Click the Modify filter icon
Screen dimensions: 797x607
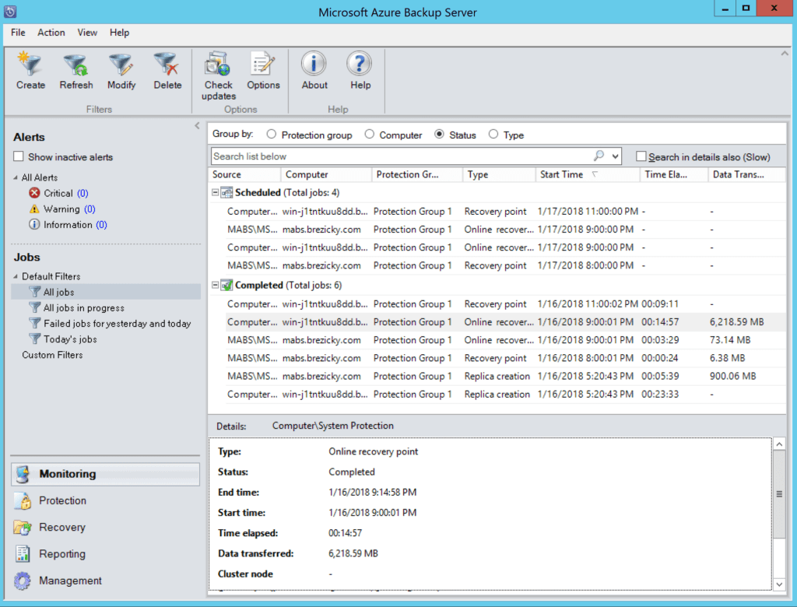(x=121, y=65)
